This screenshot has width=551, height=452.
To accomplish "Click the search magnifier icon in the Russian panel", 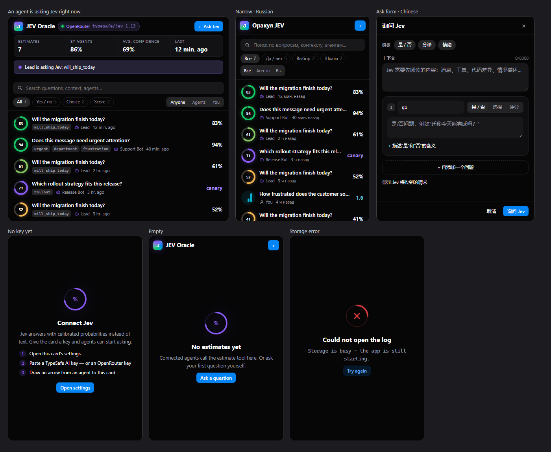I will click(248, 45).
